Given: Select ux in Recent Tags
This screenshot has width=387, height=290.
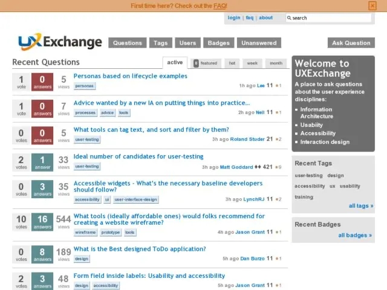Looking at the screenshot, I should [x=333, y=186].
